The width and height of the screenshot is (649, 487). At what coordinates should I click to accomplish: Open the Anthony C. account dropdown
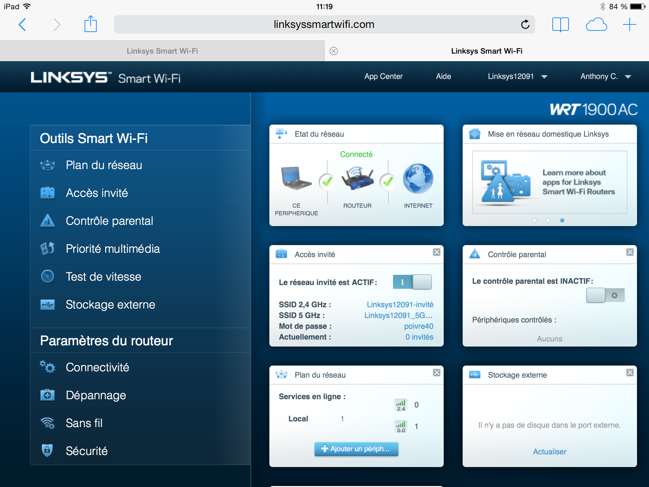point(605,77)
